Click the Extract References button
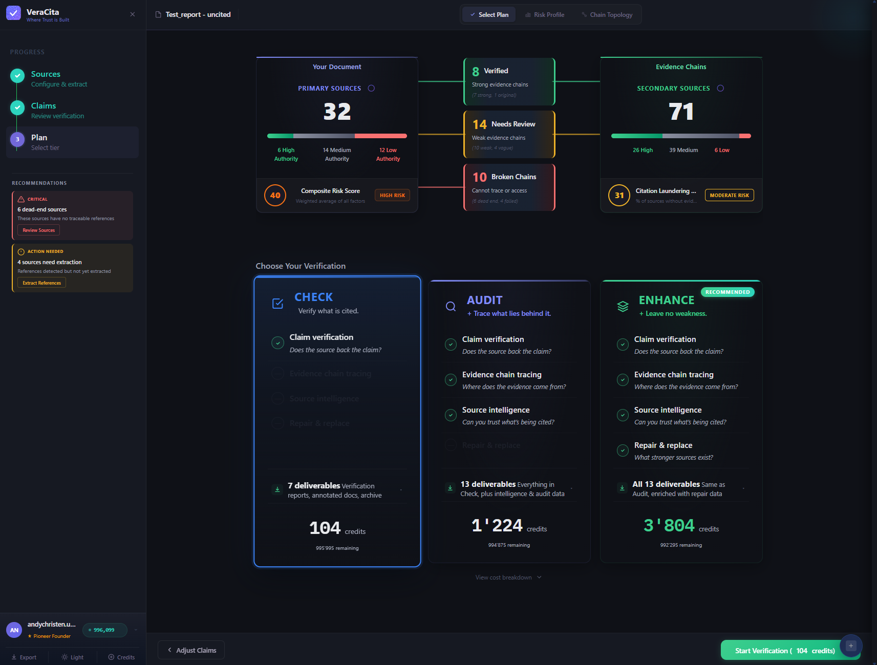Image resolution: width=877 pixels, height=665 pixels. 42,283
